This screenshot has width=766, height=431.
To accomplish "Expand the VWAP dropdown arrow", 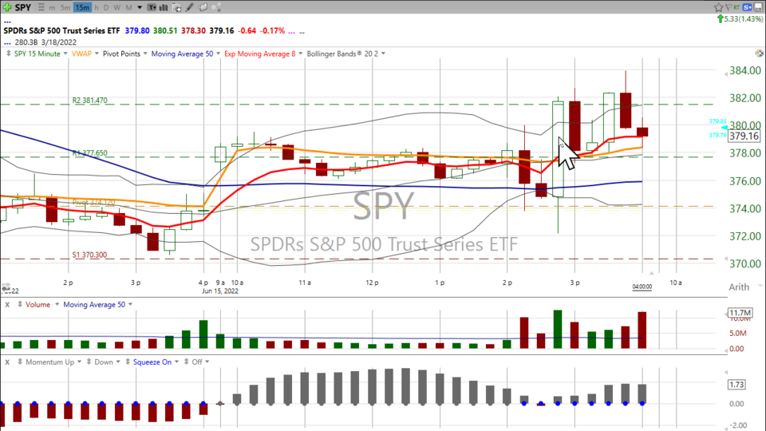I will click(x=97, y=53).
